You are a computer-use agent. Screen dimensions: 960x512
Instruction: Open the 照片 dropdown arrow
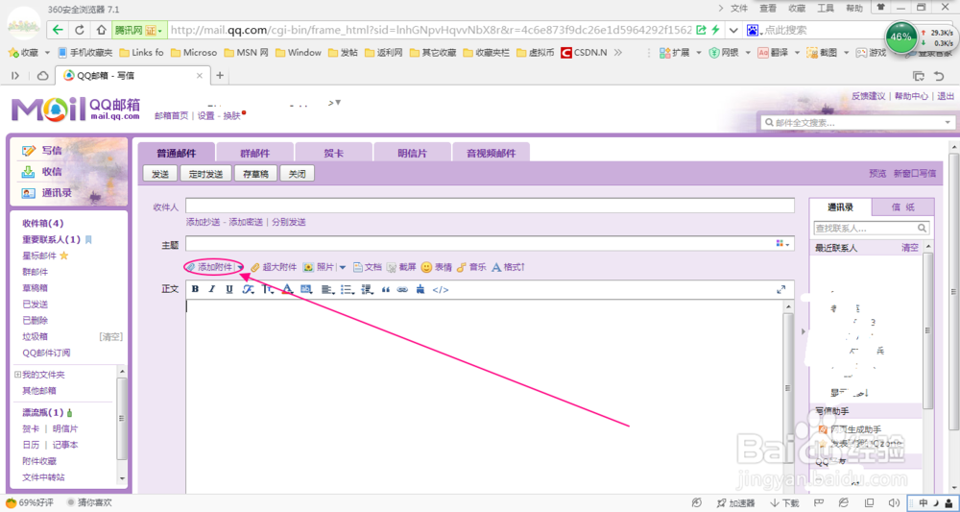(343, 267)
